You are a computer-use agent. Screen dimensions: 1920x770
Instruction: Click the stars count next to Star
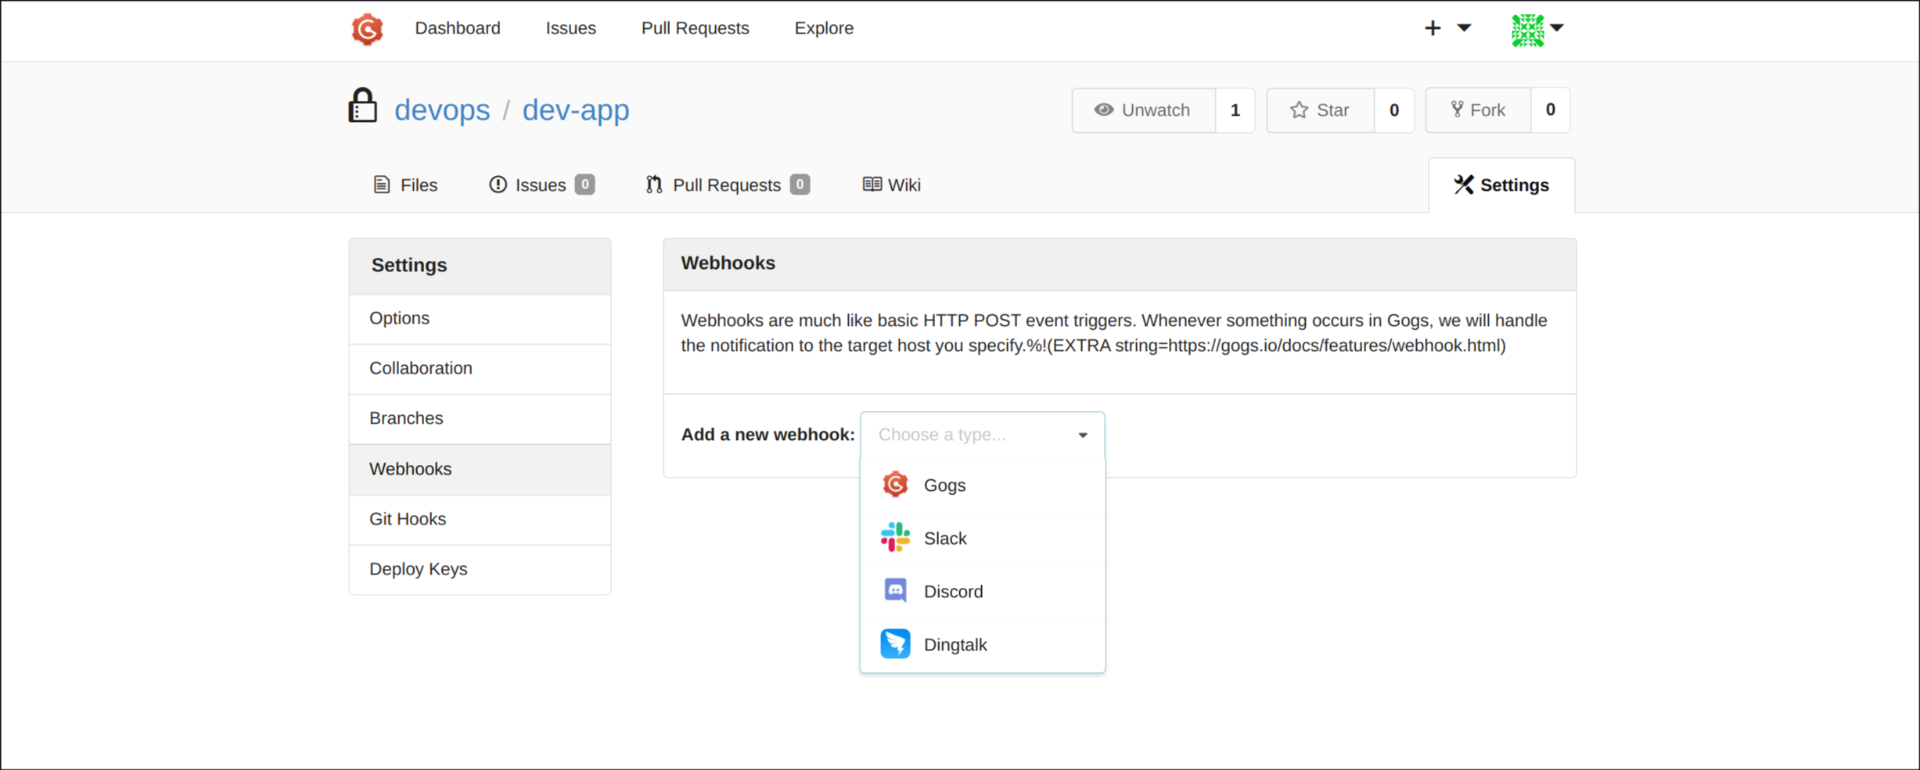(1394, 110)
